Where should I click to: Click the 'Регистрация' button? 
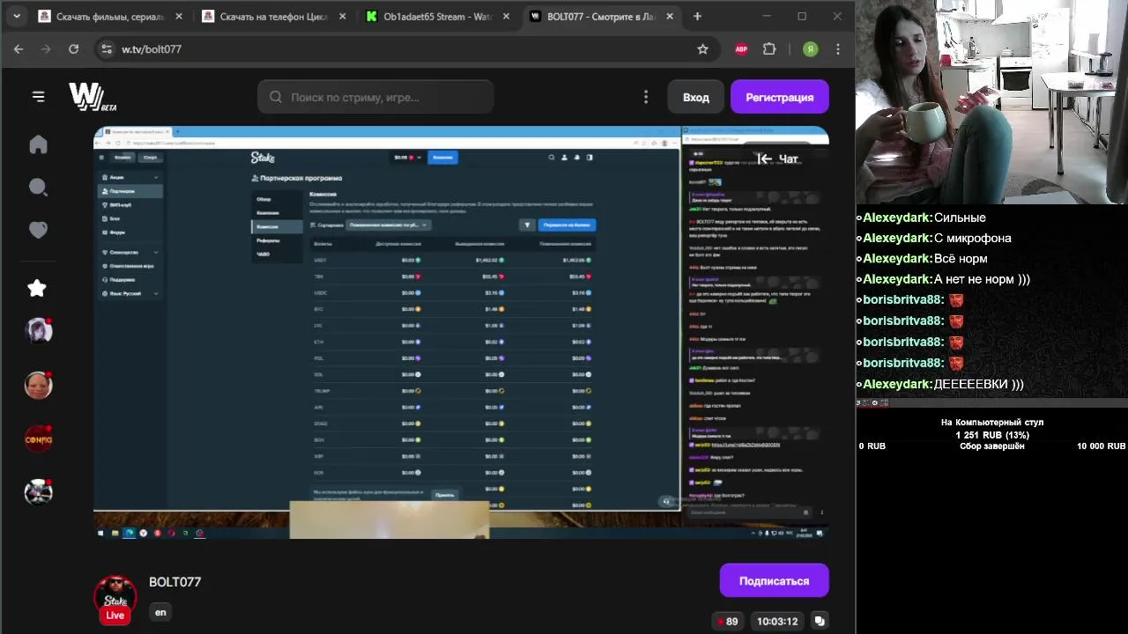779,97
